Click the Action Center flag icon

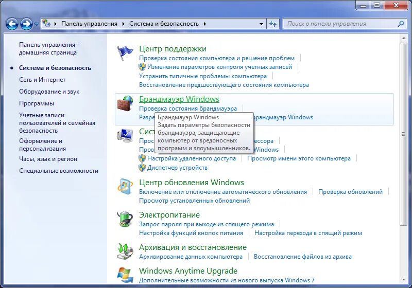click(x=125, y=53)
